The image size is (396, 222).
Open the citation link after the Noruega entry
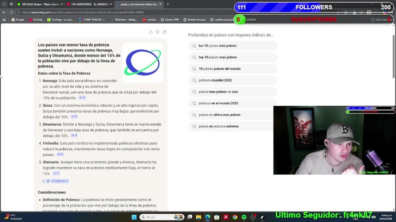click(82, 98)
